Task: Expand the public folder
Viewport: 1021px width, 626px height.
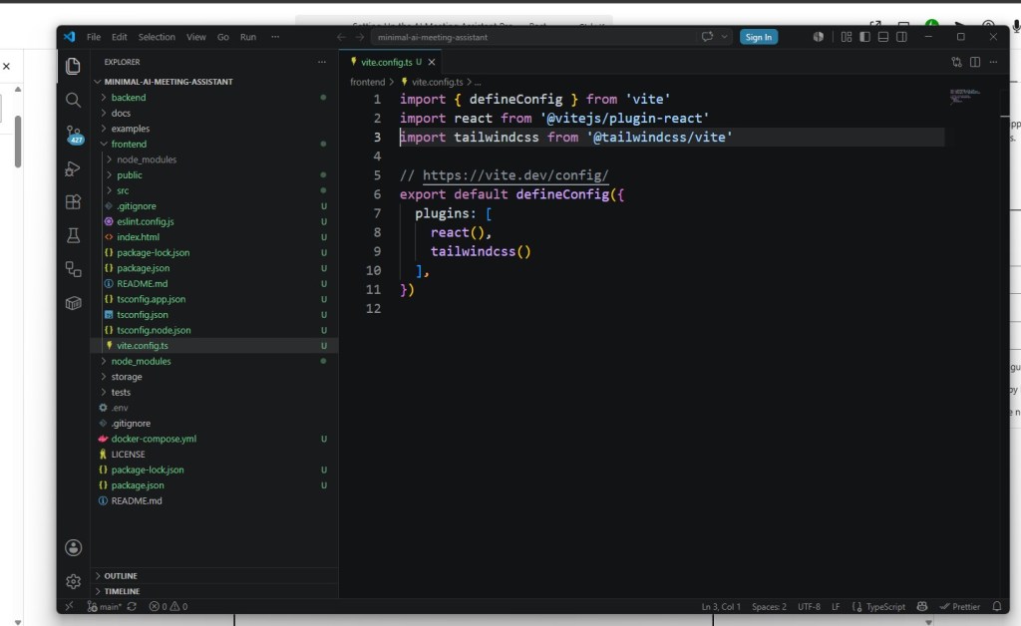Action: pyautogui.click(x=129, y=175)
